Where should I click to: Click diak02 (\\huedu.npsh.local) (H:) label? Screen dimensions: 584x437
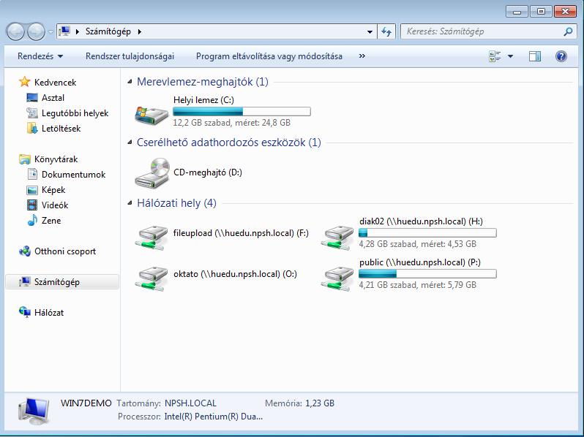pyautogui.click(x=421, y=221)
